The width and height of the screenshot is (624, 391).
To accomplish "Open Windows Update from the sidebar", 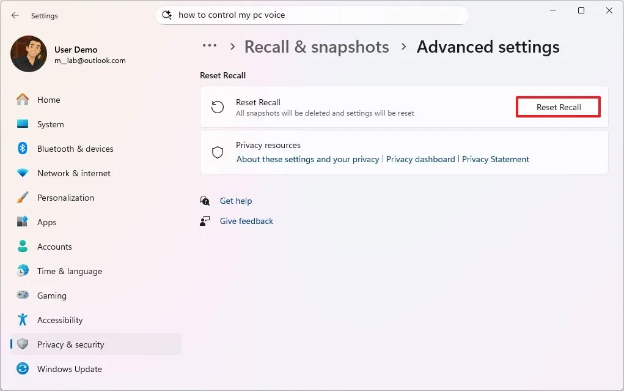I will (70, 369).
